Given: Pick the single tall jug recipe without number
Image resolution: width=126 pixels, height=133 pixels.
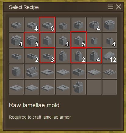Looking at the screenshot, I should pyautogui.click(x=63, y=56).
